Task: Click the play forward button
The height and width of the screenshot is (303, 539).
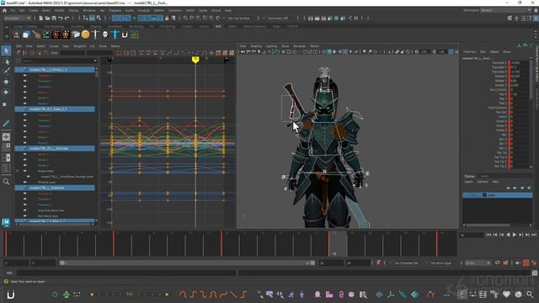Action: (x=515, y=235)
